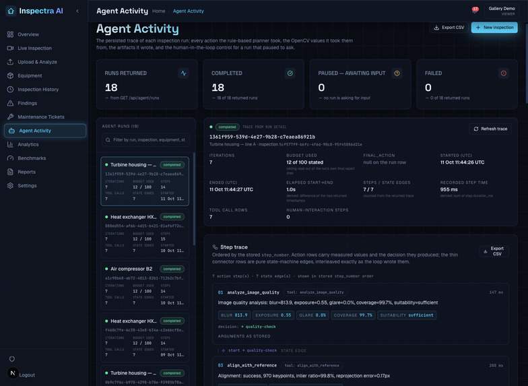The width and height of the screenshot is (528, 386).
Task: Expand ARGUMENTS AS STORED section
Action: [x=244, y=336]
